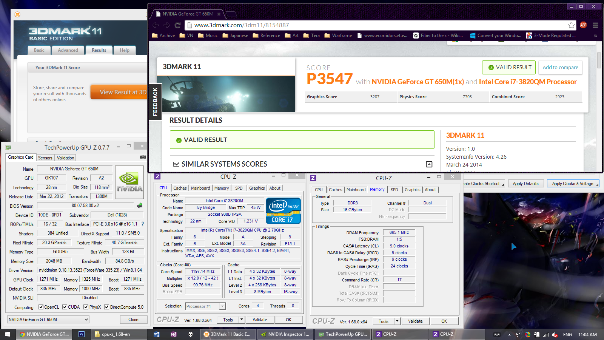Image resolution: width=604 pixels, height=340 pixels.
Task: Open the Fiber to the x Wikipedia bookmark
Action: 438,36
